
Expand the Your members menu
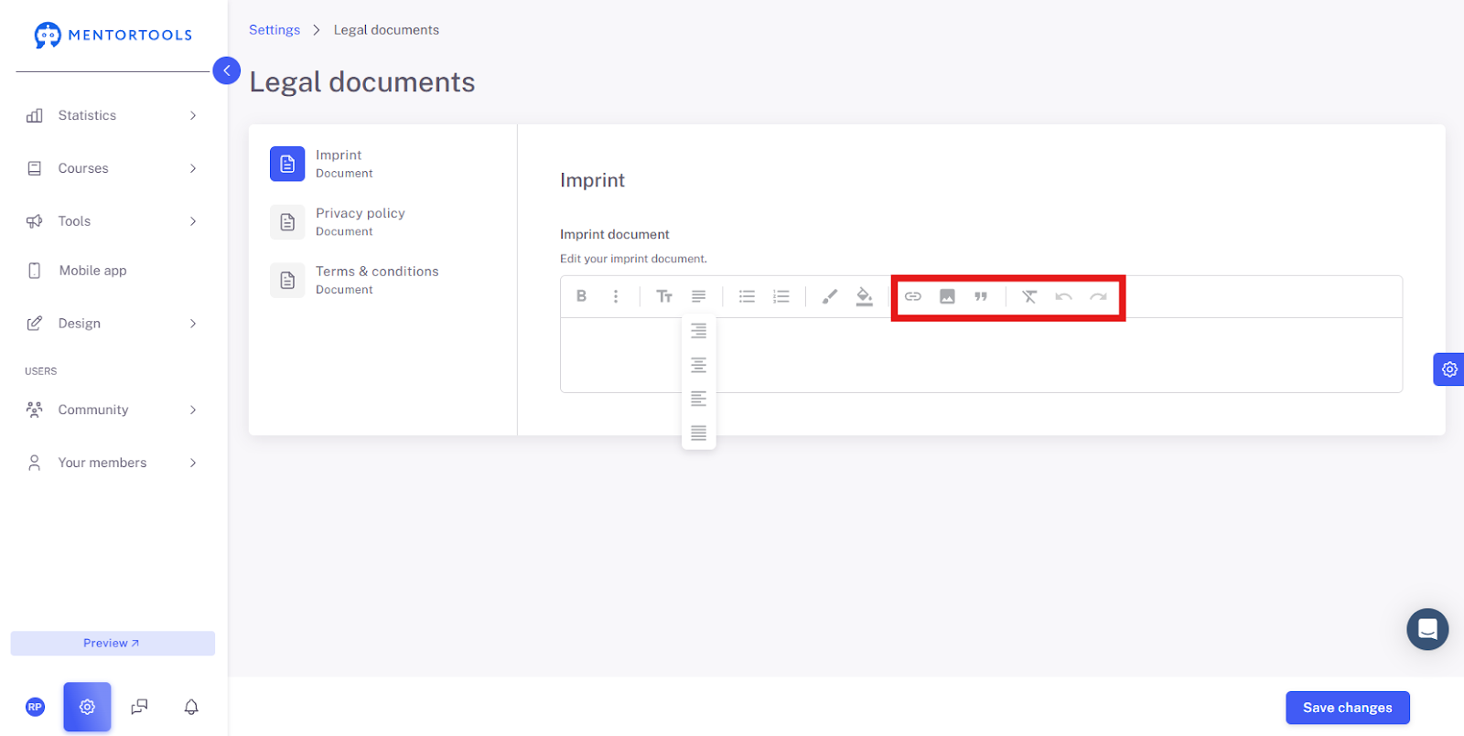point(112,463)
